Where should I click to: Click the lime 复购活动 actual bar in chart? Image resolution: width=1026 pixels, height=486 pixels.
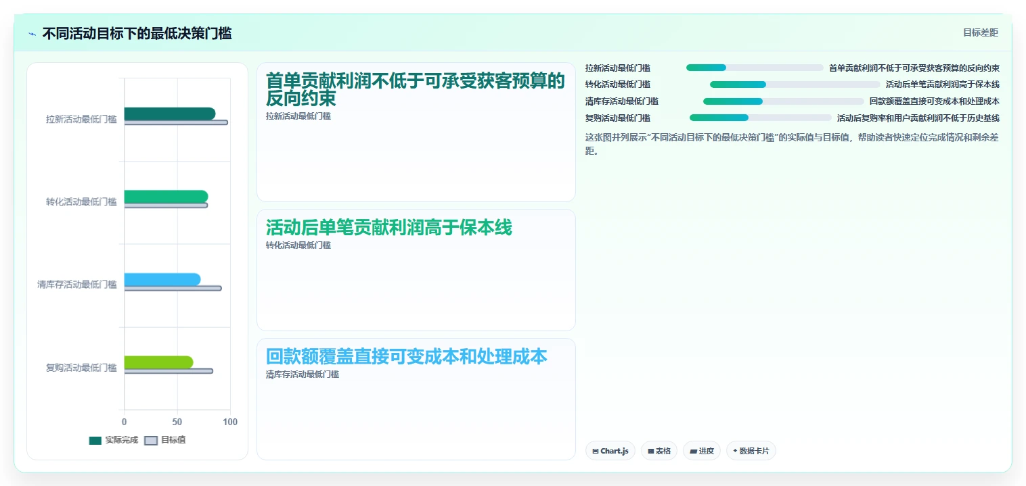pyautogui.click(x=158, y=362)
